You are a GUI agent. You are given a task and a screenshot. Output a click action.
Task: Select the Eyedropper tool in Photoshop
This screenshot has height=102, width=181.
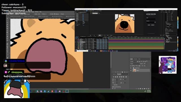8,30
